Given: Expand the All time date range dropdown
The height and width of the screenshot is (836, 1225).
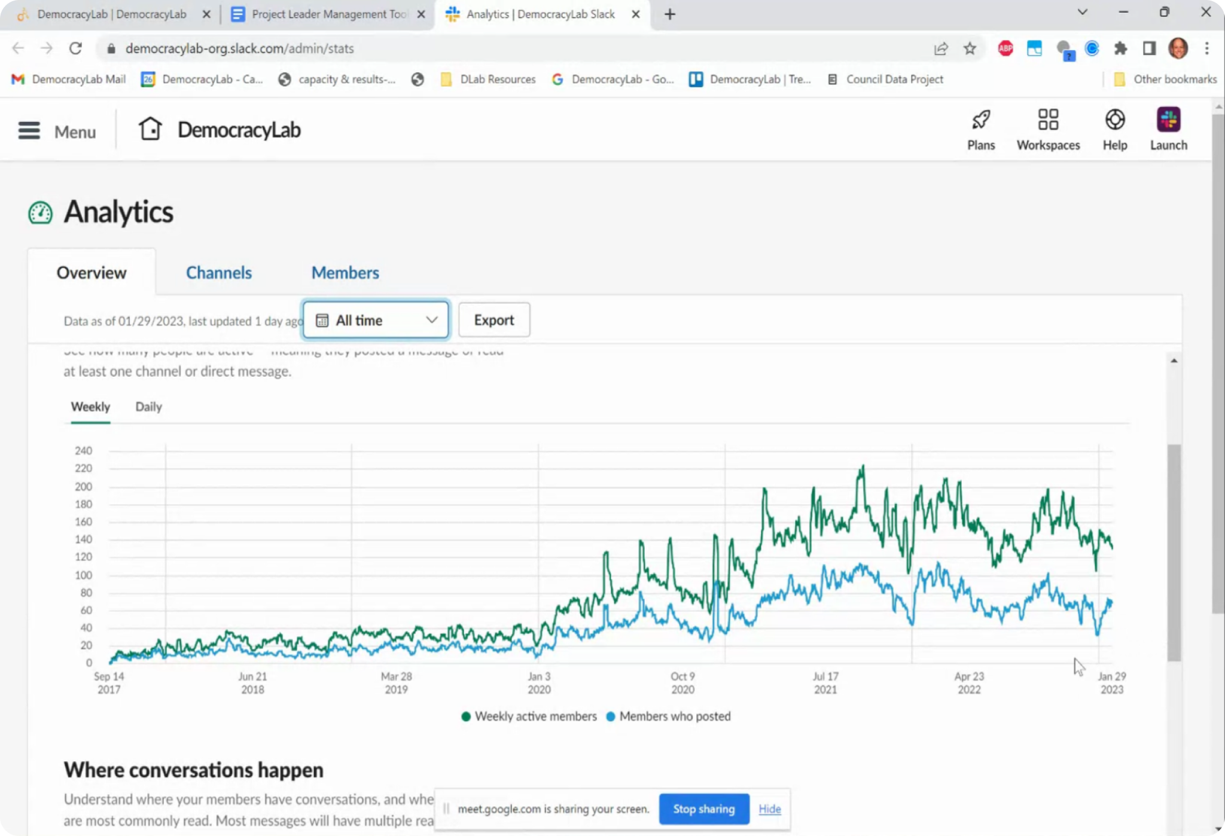Looking at the screenshot, I should [376, 320].
